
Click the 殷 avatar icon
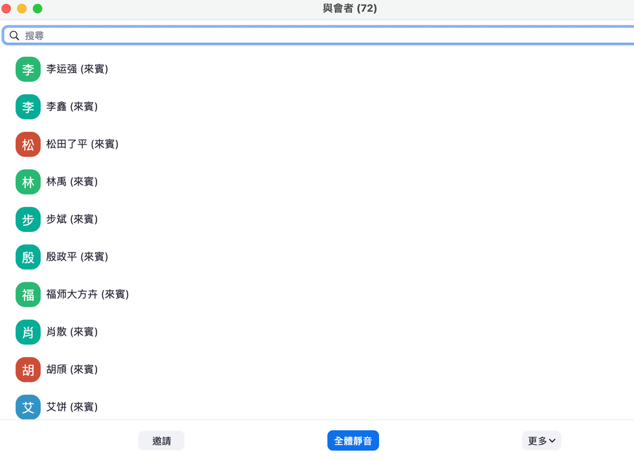(28, 257)
